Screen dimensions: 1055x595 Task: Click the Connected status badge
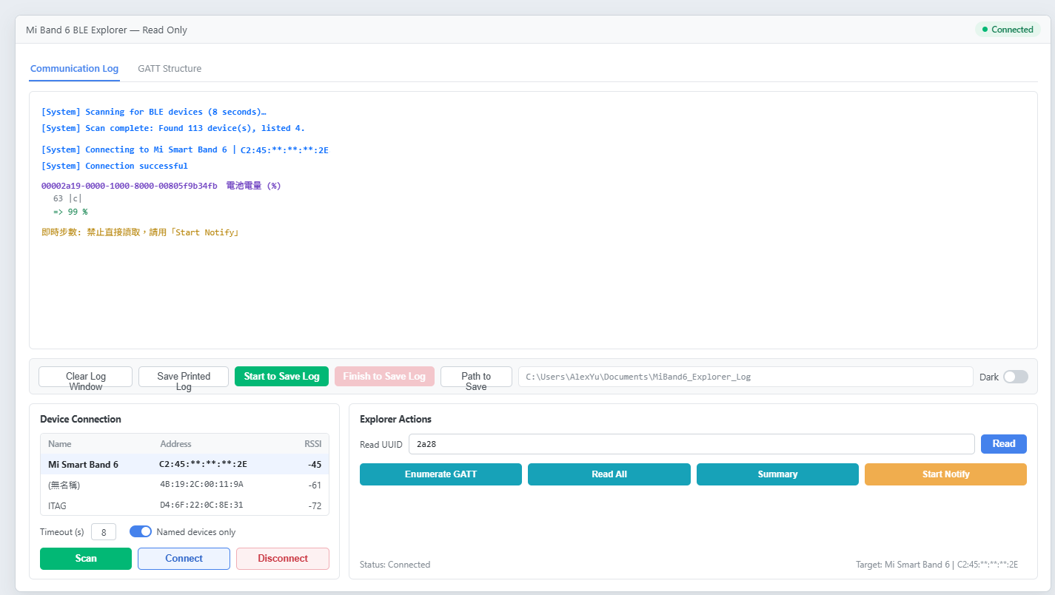pos(1008,30)
